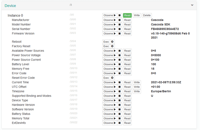Start observing Memory Free
The image size is (200, 130).
point(109,69)
